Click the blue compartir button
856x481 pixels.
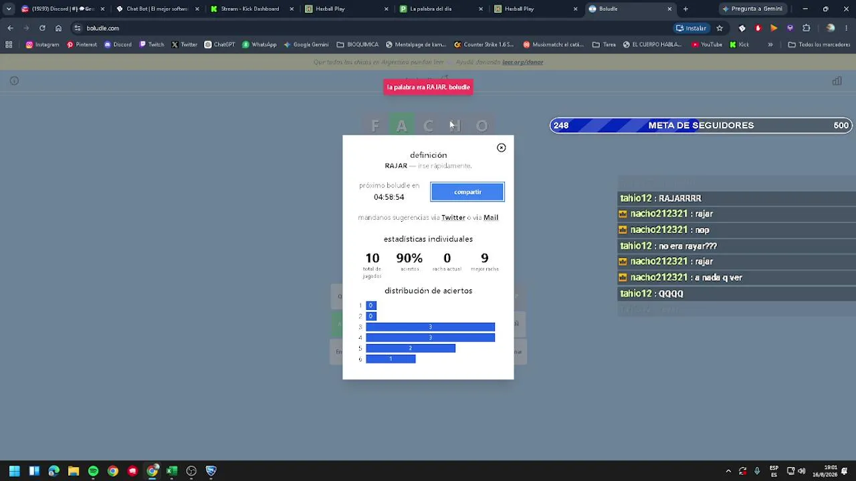coord(467,192)
